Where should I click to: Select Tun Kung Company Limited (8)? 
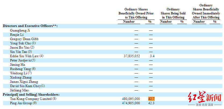click(x=33, y=99)
